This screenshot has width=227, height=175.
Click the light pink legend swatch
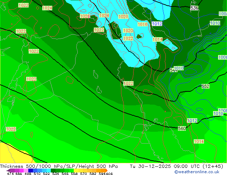pos(26,170)
